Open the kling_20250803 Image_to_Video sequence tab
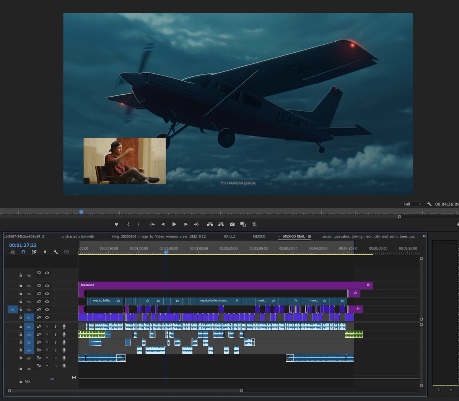The image size is (459, 401). (x=159, y=236)
